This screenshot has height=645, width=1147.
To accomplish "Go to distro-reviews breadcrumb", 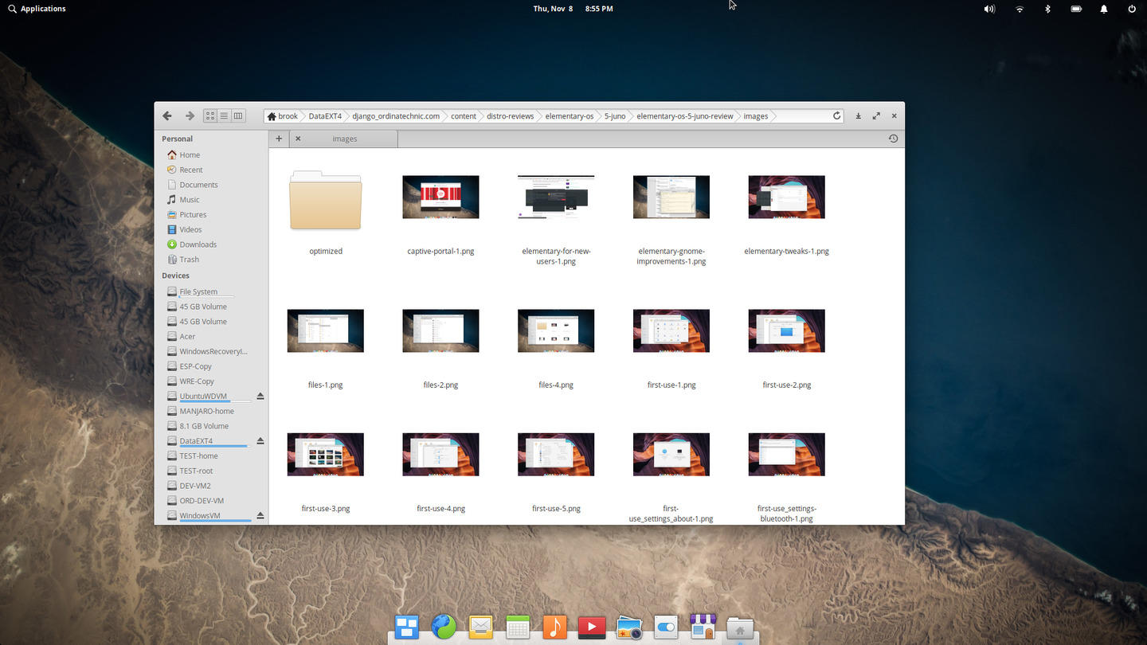I will pyautogui.click(x=511, y=116).
